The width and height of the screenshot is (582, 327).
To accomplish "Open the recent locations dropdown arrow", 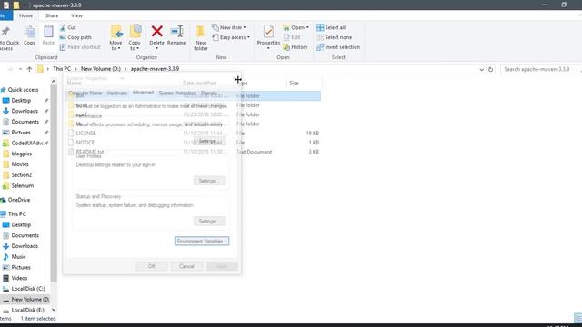I will (x=20, y=69).
